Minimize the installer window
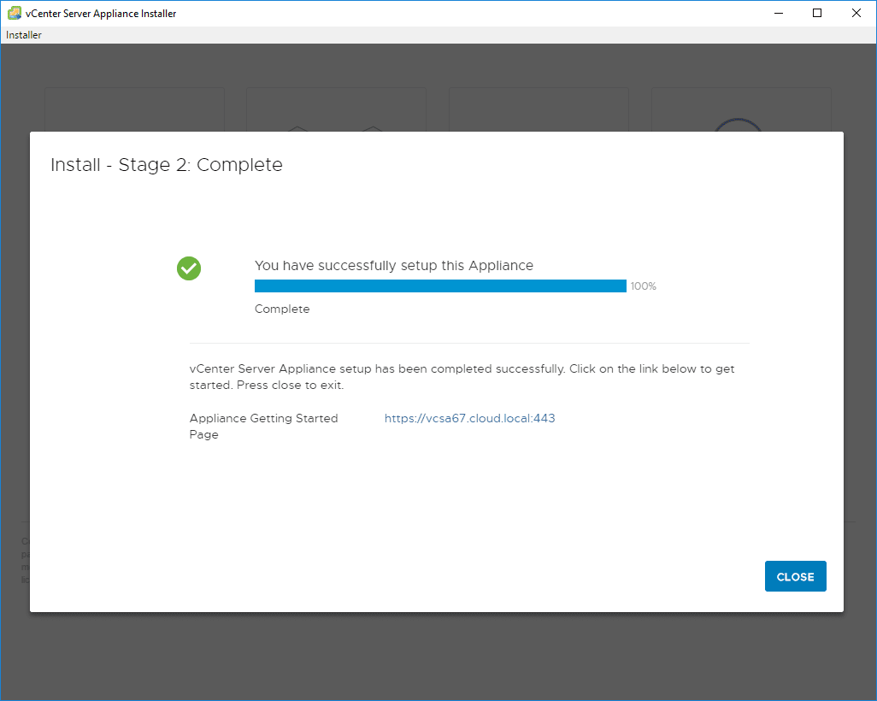The image size is (877, 701). [779, 13]
